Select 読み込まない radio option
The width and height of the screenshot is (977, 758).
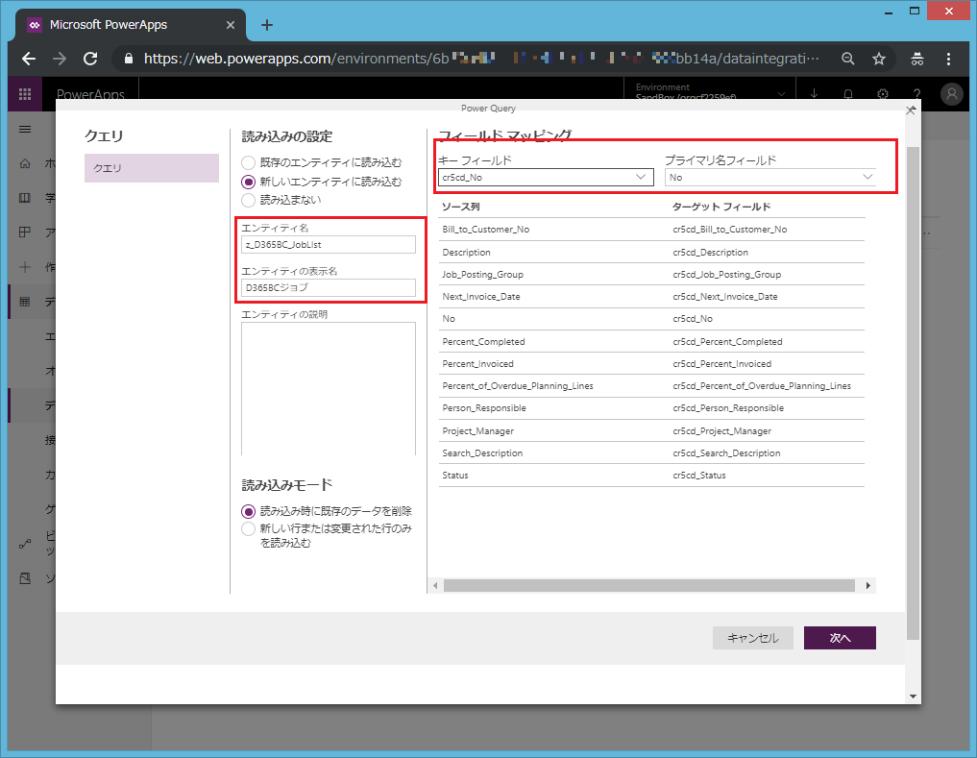[x=249, y=200]
